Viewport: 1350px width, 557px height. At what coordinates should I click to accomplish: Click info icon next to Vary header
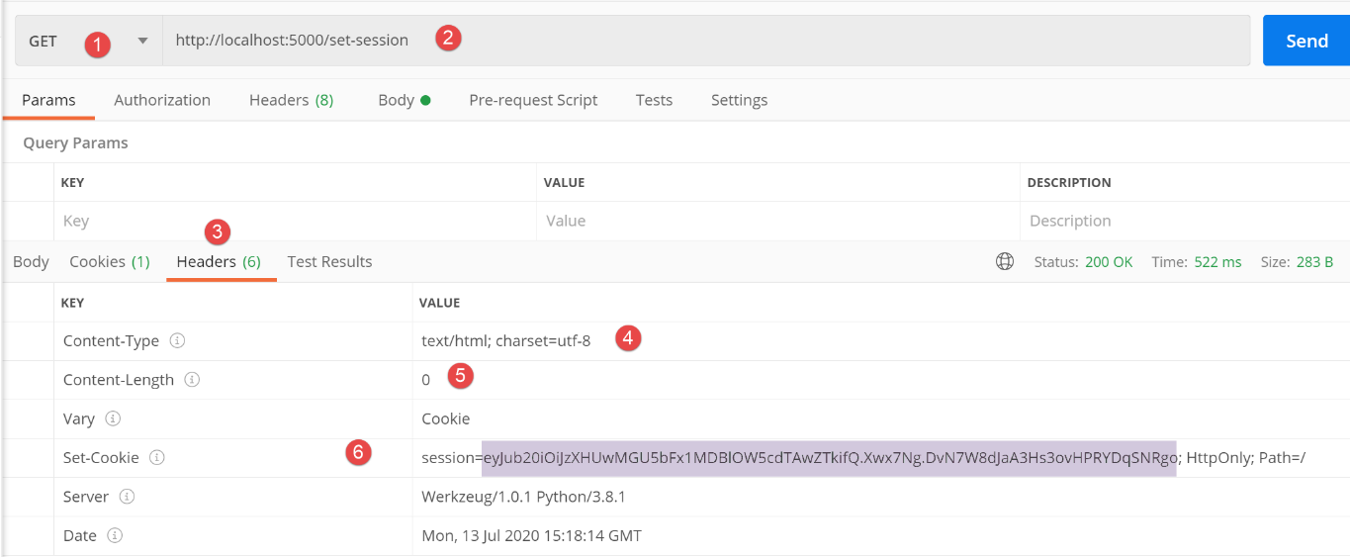tap(113, 418)
